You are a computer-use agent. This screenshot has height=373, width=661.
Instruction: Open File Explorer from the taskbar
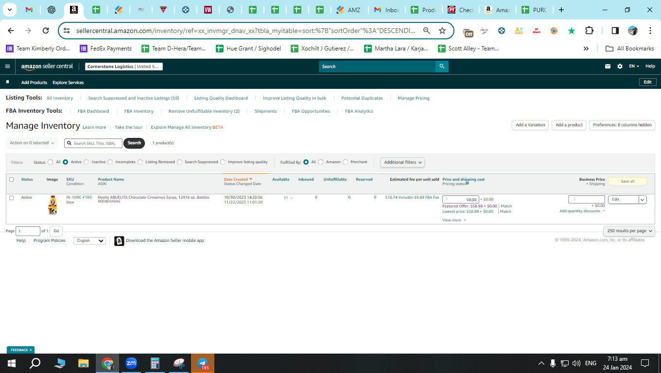pyautogui.click(x=84, y=363)
